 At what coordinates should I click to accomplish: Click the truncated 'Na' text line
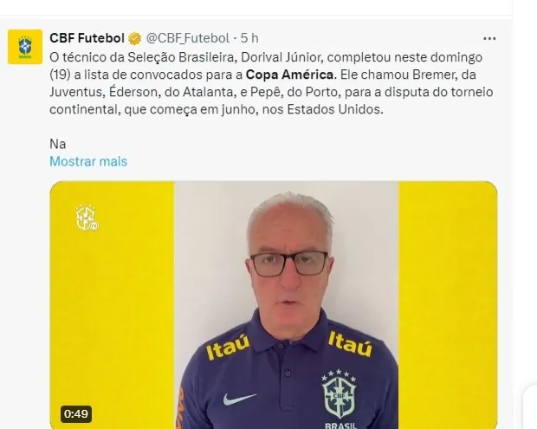pos(57,144)
